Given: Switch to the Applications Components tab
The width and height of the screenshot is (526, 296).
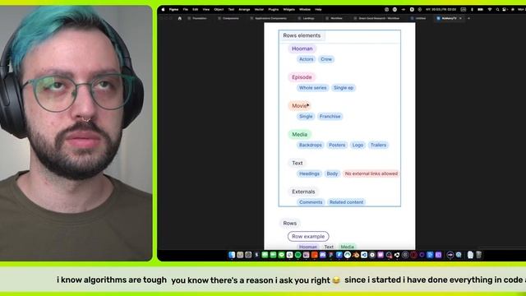Looking at the screenshot, I should click(269, 18).
